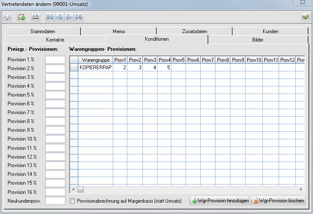This screenshot has height=214, width=313.
Task: Go to the next record
Action: (69, 17)
